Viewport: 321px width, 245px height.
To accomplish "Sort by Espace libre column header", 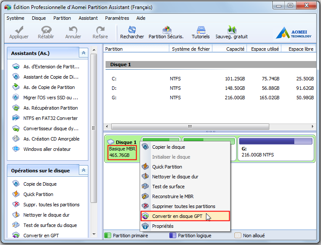I will (x=299, y=49).
